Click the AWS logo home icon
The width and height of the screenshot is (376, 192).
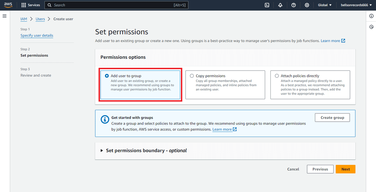8,5
